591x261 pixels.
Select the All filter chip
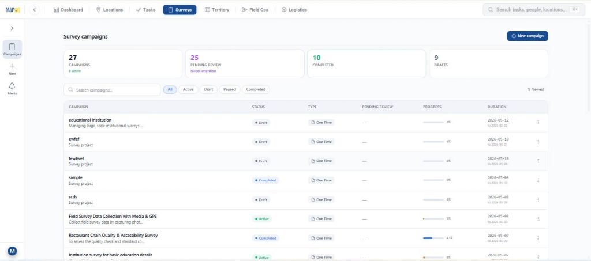pyautogui.click(x=170, y=89)
